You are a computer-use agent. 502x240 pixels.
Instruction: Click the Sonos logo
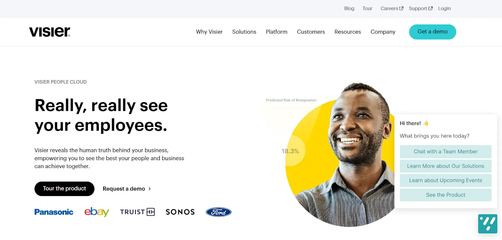[x=180, y=212]
